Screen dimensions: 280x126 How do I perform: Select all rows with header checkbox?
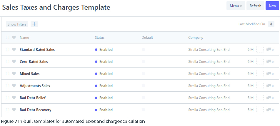point(8,37)
